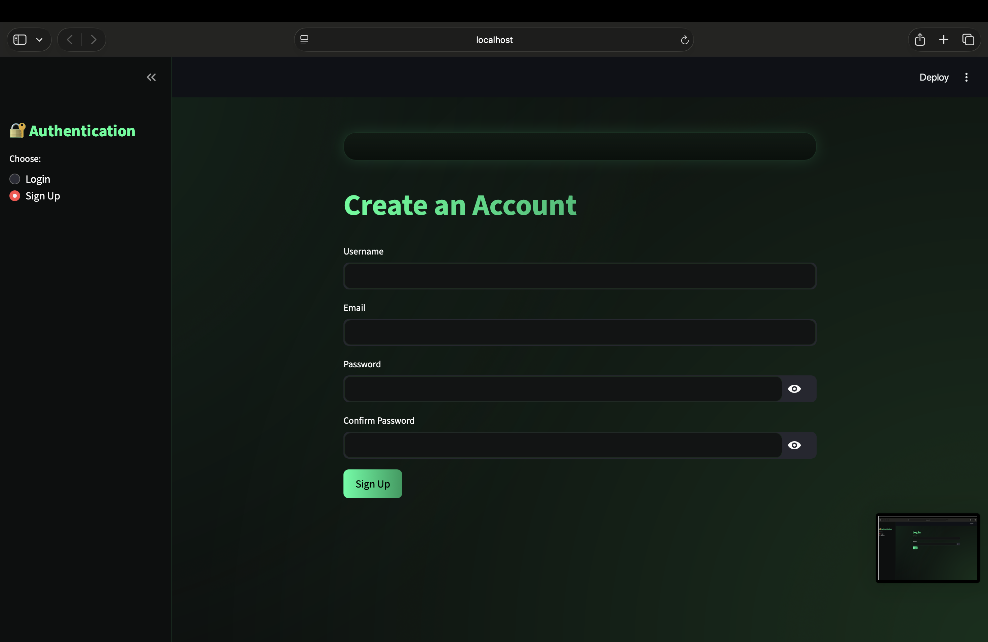Expand the sidebar dropdown chevron

(39, 40)
